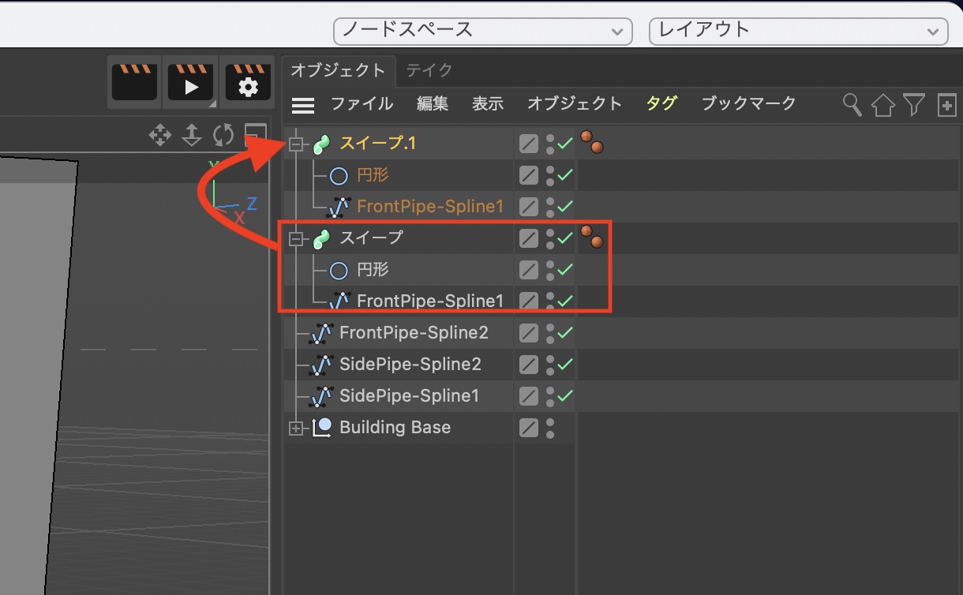The width and height of the screenshot is (963, 595).
Task: Open the レイアウト dropdown
Action: tap(797, 31)
